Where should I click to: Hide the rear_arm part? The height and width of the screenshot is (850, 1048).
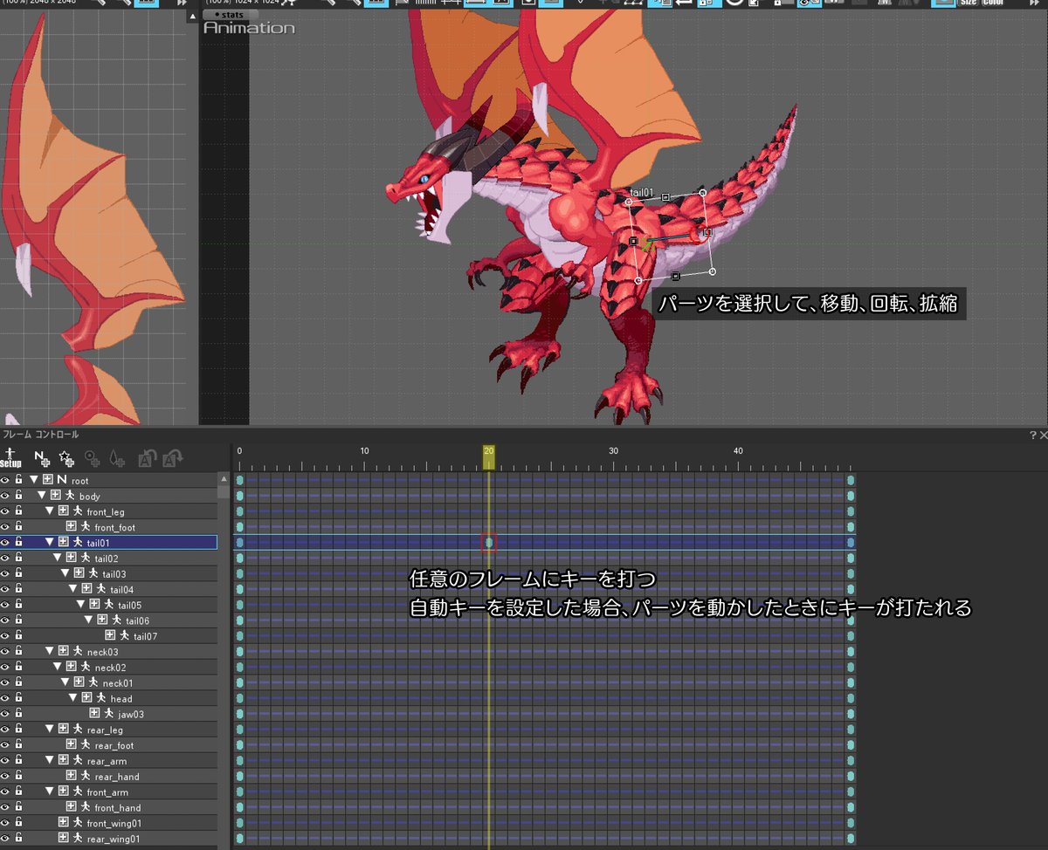click(5, 761)
